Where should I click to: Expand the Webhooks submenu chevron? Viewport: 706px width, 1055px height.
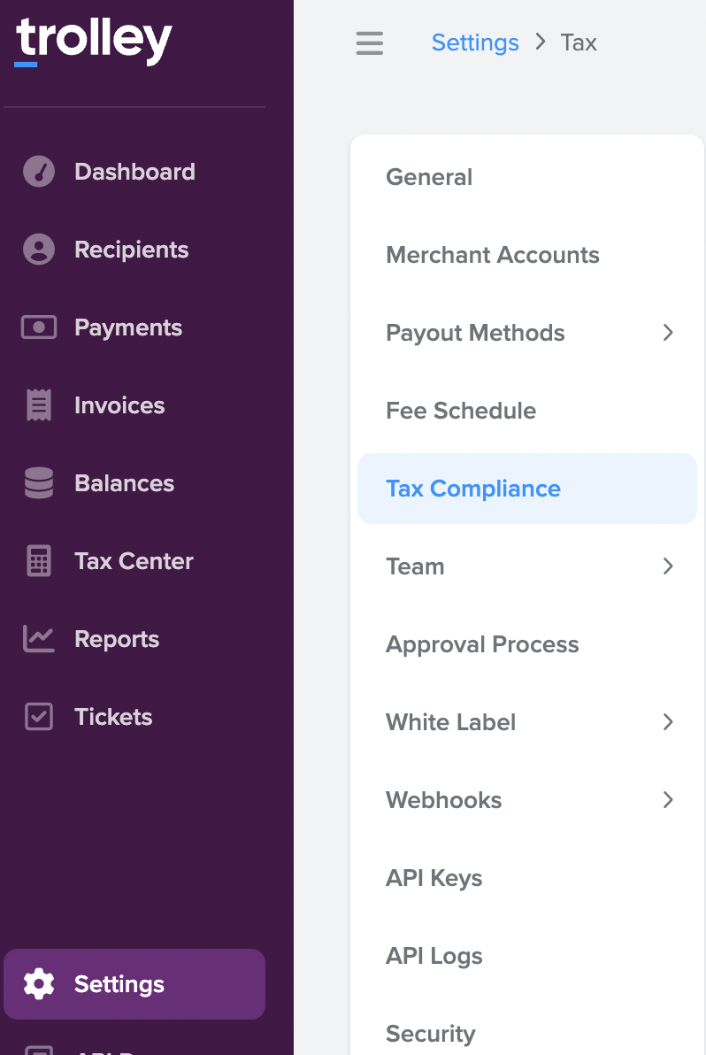coord(668,800)
